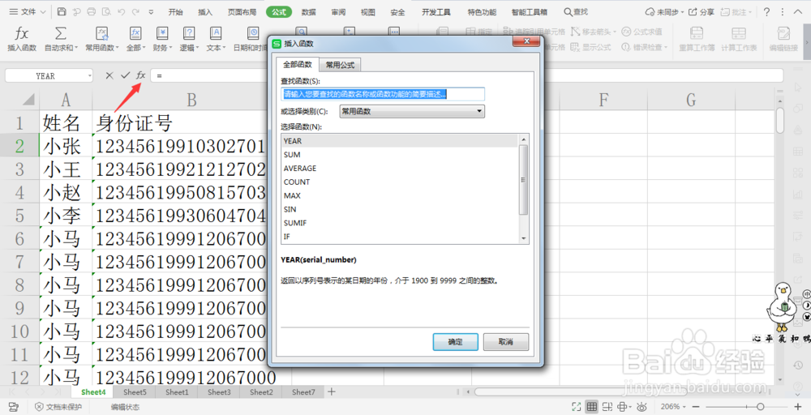The image size is (811, 415).
Task: Select COUNT in the function list
Action: coord(399,182)
